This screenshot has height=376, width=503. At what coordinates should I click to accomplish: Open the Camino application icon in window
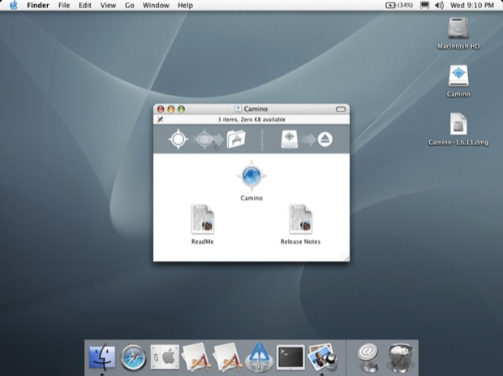251,176
